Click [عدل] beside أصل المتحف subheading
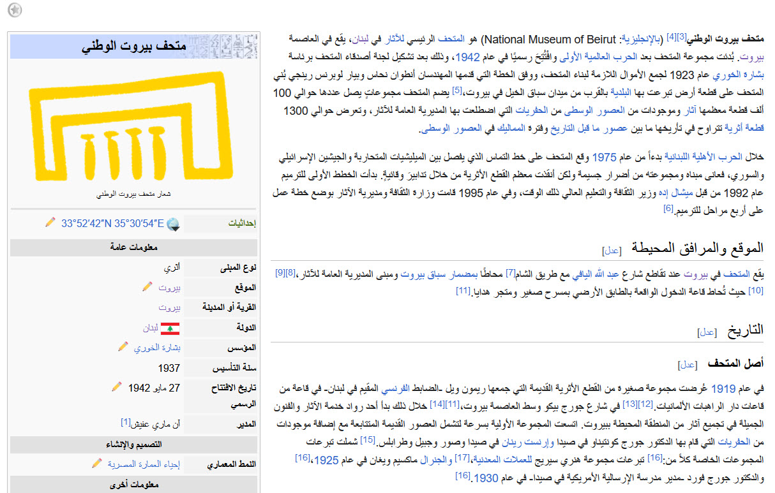This screenshot has height=493, width=775. pyautogui.click(x=687, y=365)
